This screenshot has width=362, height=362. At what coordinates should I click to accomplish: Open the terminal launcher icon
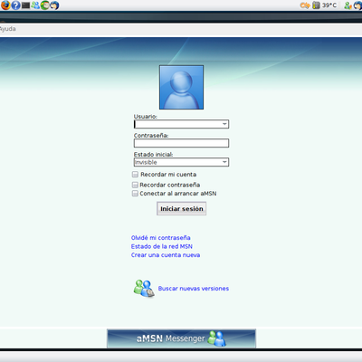(26, 5)
